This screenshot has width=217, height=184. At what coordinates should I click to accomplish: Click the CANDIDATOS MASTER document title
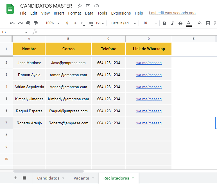click(46, 6)
